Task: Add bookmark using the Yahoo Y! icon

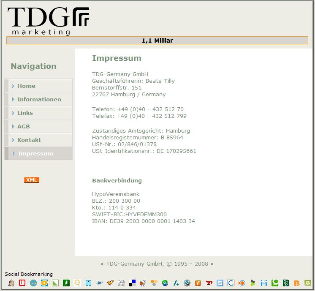Action: (x=209, y=283)
